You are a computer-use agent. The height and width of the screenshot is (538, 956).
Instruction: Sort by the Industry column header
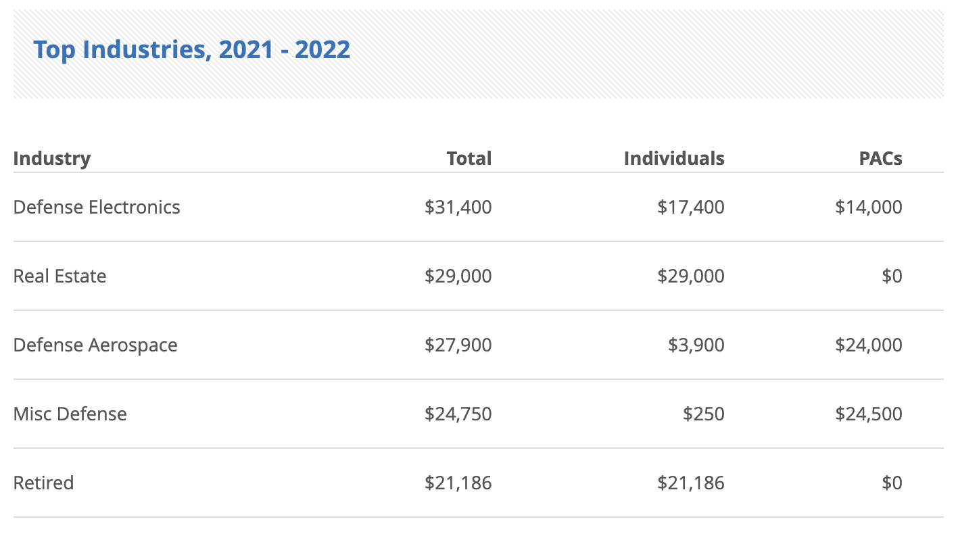click(x=52, y=158)
